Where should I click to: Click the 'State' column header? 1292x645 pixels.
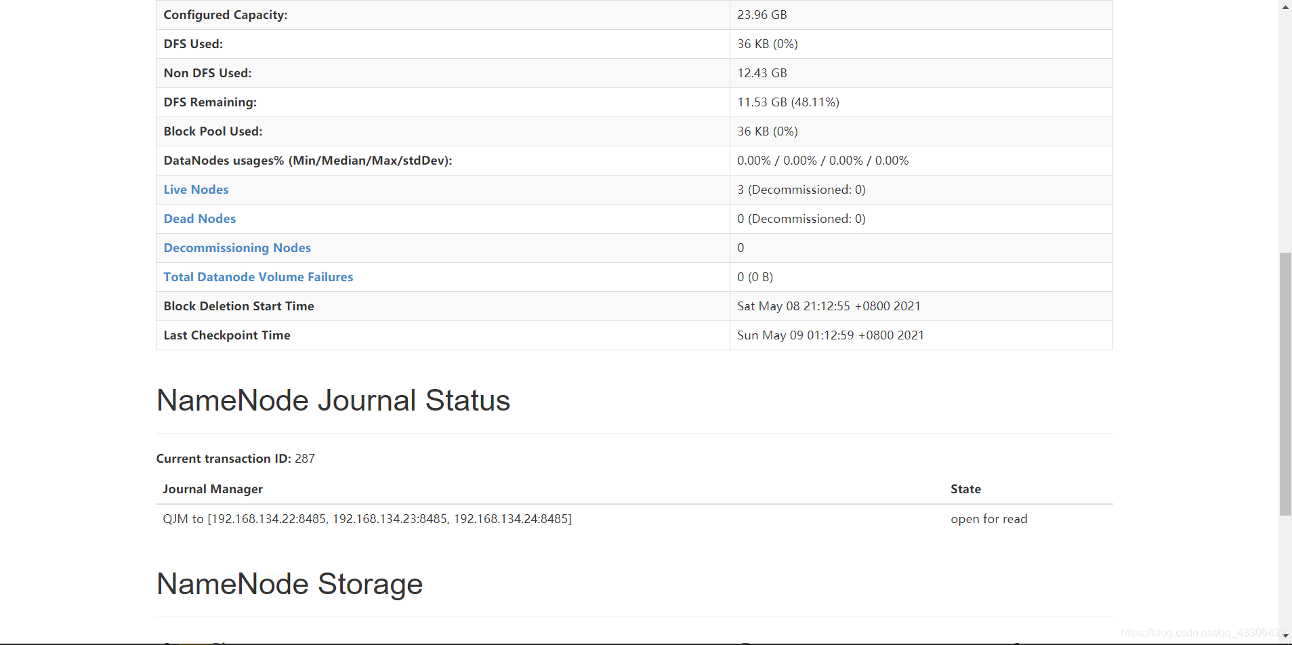[x=965, y=489]
